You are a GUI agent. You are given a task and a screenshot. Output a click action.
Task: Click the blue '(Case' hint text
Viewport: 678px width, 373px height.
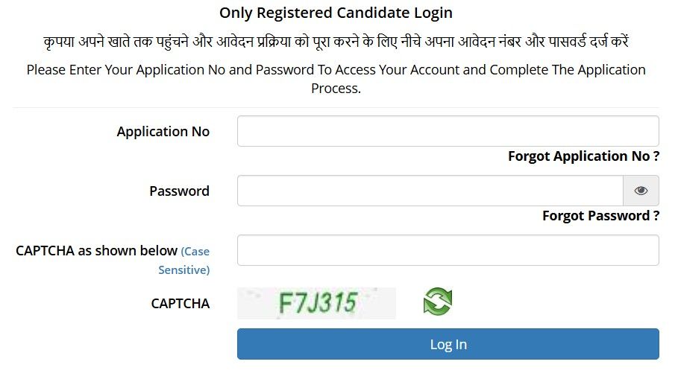(x=195, y=252)
